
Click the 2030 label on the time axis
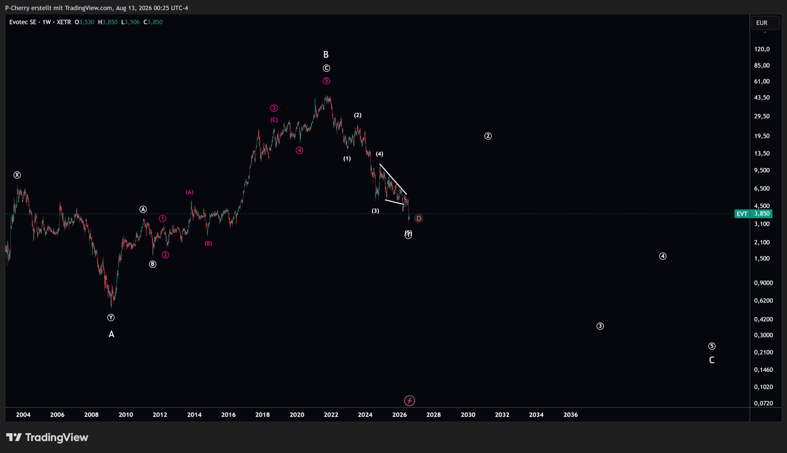click(468, 415)
